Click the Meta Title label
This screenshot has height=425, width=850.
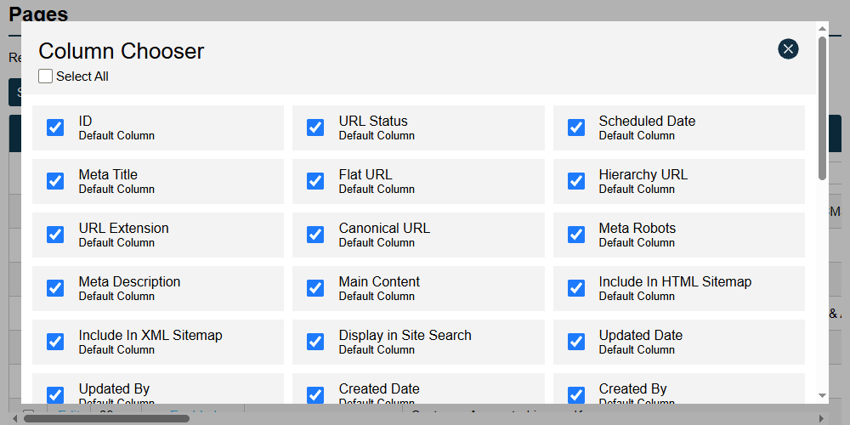pos(108,174)
